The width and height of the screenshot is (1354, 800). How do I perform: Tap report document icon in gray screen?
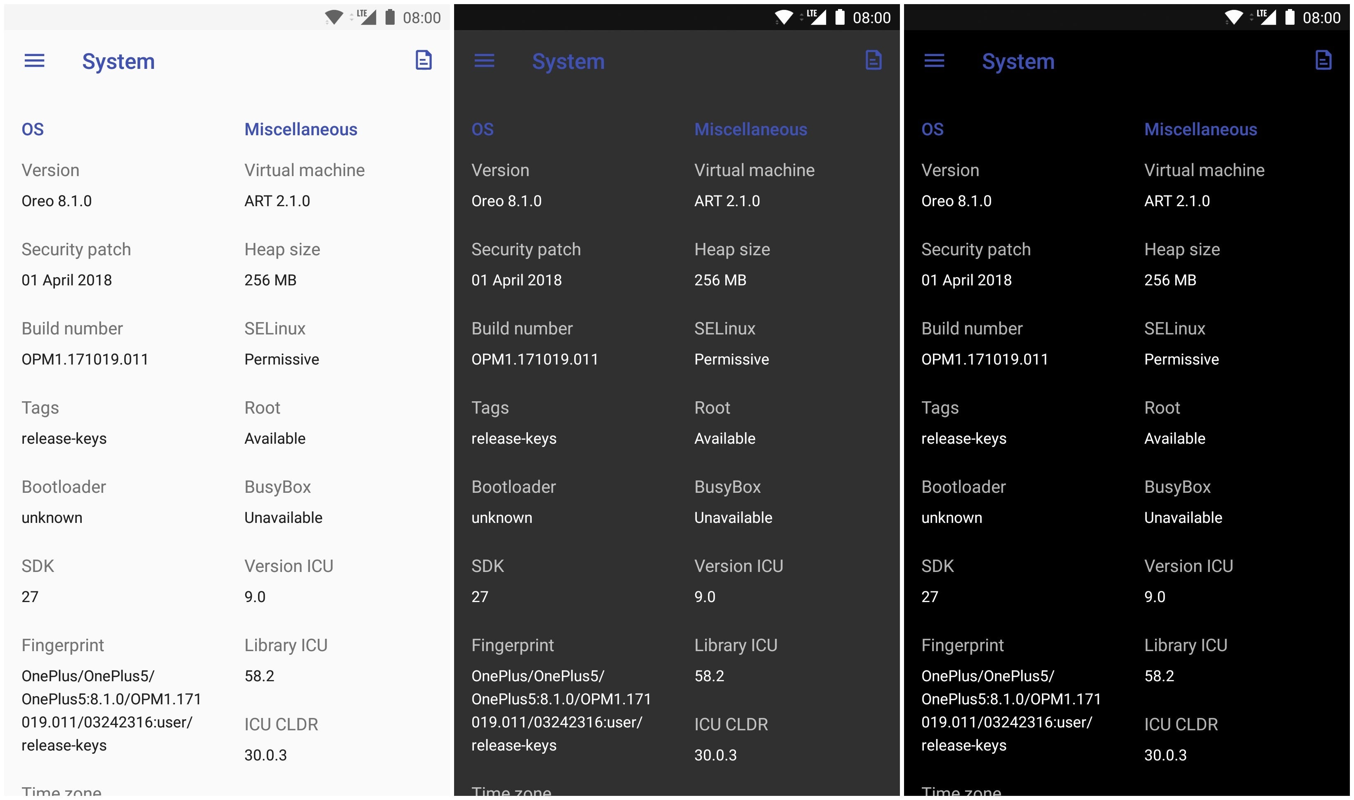tap(873, 60)
